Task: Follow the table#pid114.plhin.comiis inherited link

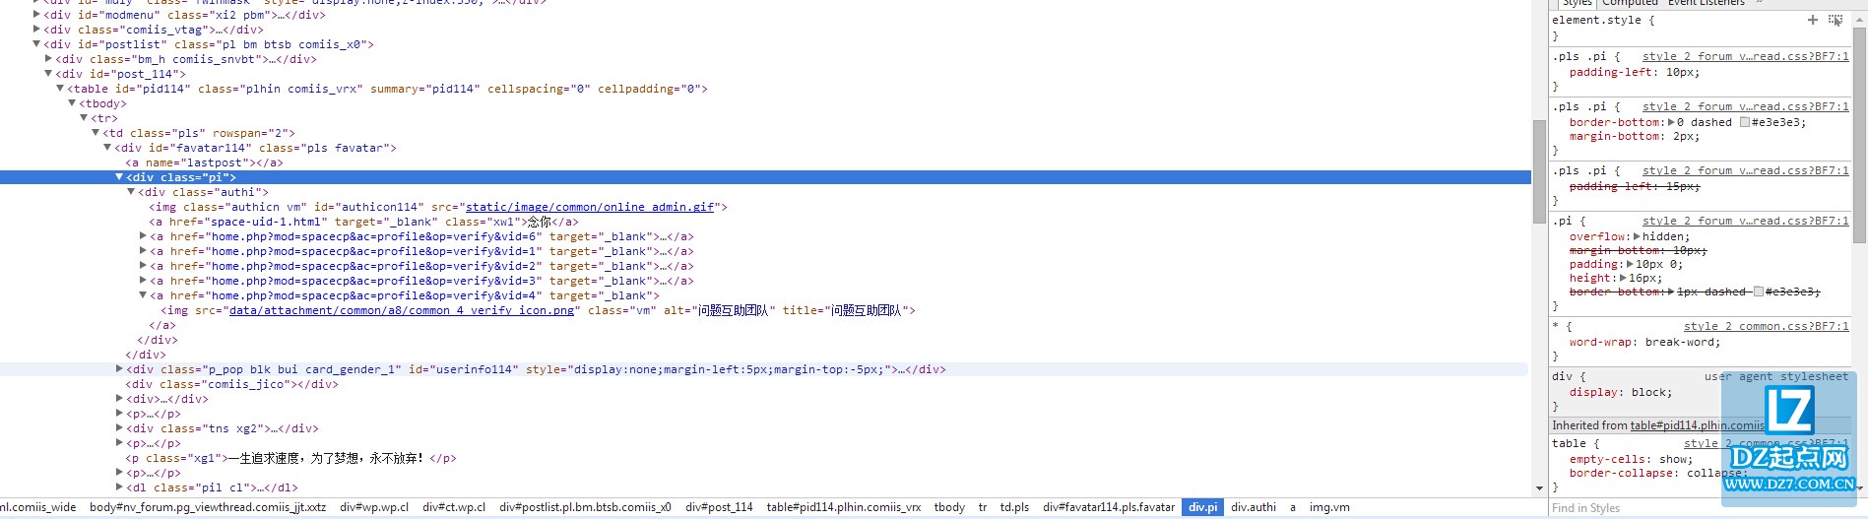Action: tap(1698, 425)
